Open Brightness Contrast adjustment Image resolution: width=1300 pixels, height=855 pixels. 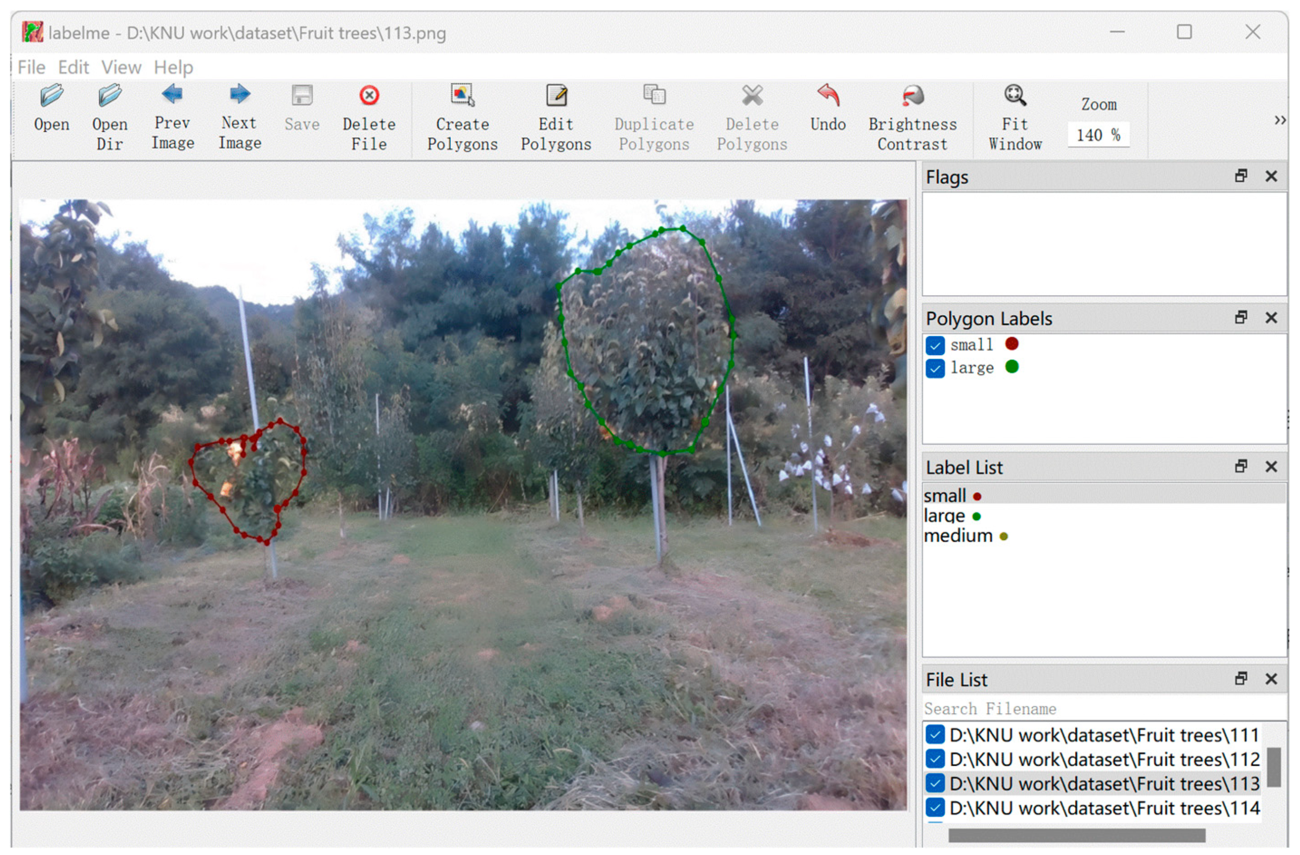coord(912,97)
